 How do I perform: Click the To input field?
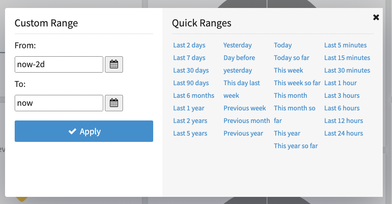point(59,103)
